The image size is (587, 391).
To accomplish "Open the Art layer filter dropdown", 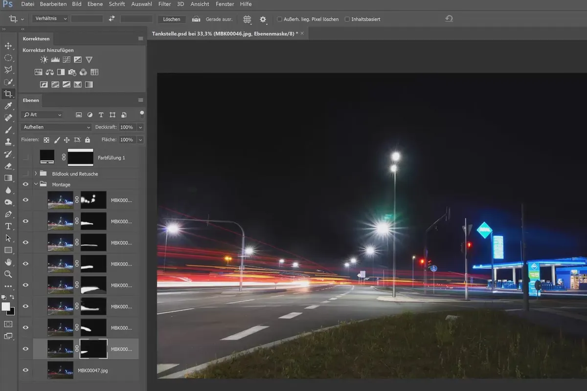I will (x=43, y=115).
